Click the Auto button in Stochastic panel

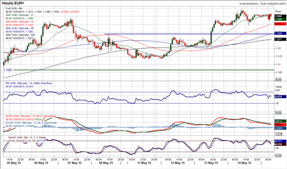pyautogui.click(x=278, y=156)
